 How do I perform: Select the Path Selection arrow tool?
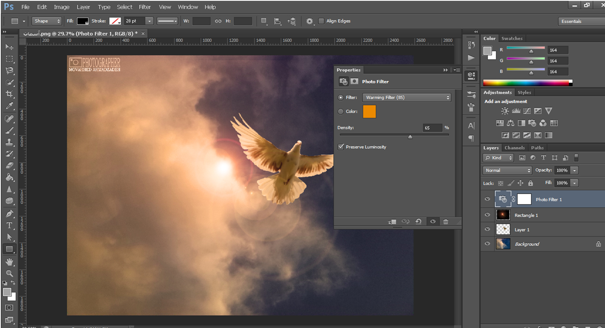coord(9,237)
